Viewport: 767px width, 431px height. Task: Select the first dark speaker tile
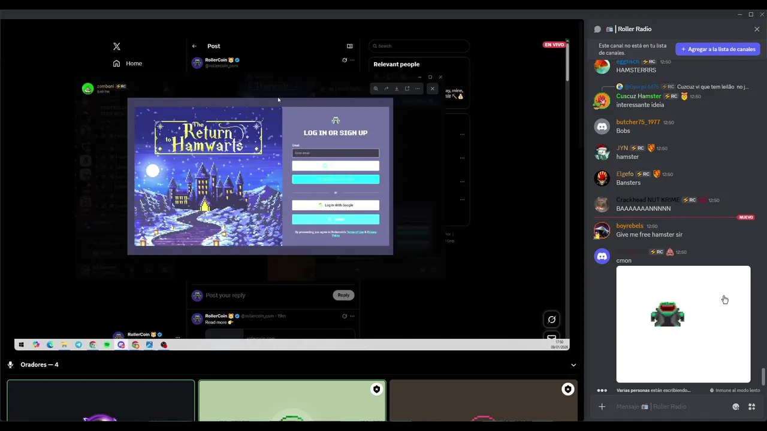pos(101,400)
